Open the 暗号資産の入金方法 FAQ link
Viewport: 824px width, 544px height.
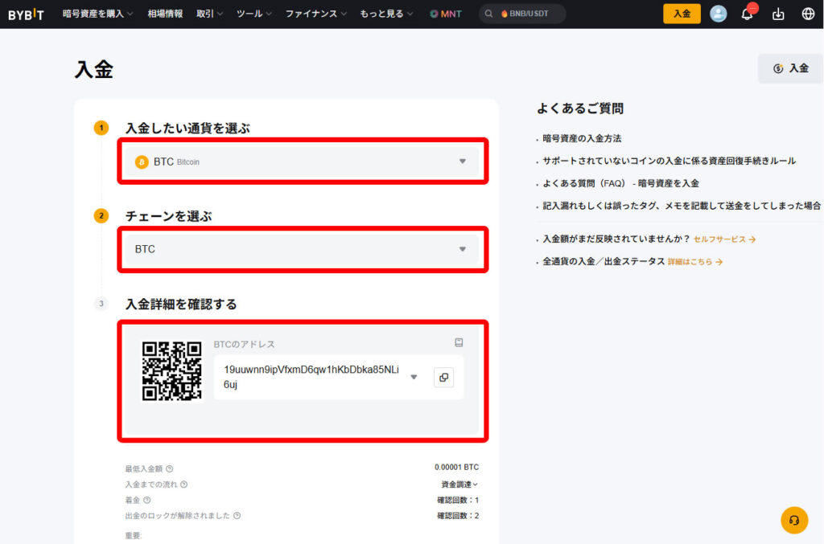(x=582, y=138)
